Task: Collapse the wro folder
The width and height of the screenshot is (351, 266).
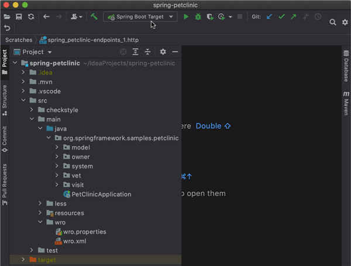Action: tap(40, 222)
